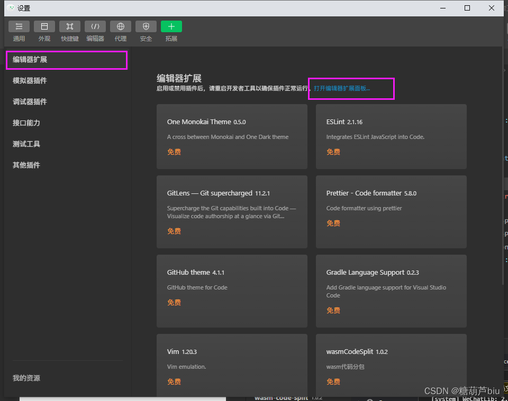Viewport: 508px width, 401px height.
Task: Select 模拟器插件 in the sidebar
Action: (x=30, y=80)
